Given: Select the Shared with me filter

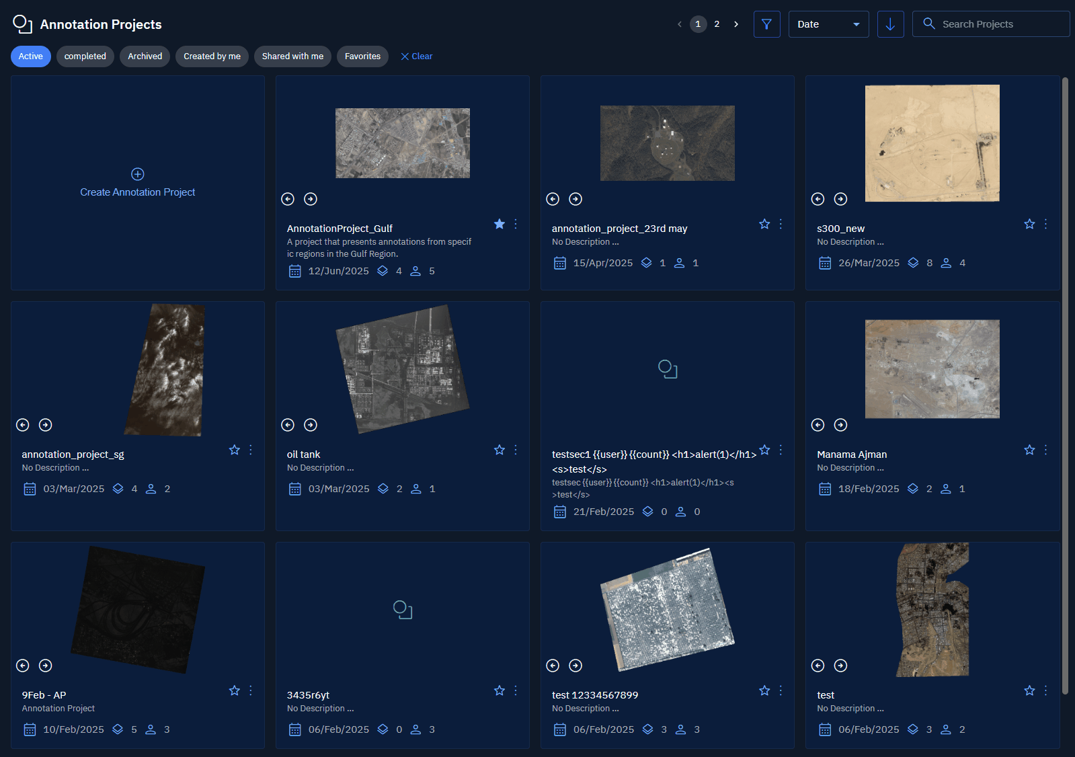Looking at the screenshot, I should click(292, 56).
